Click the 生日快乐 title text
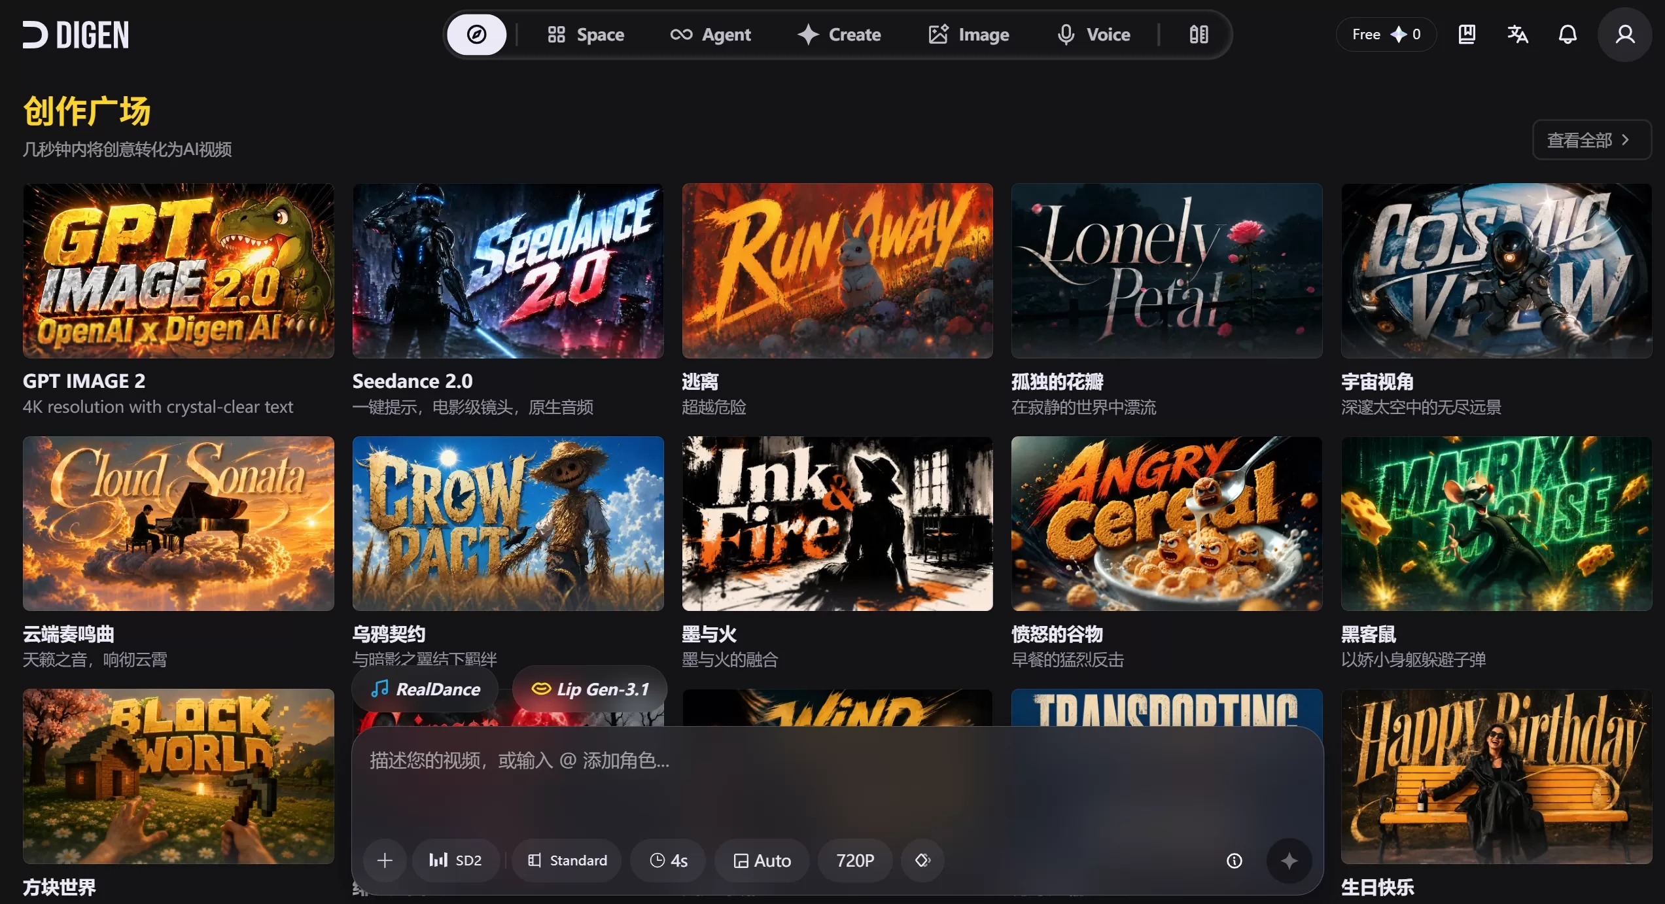1665x904 pixels. pos(1377,887)
